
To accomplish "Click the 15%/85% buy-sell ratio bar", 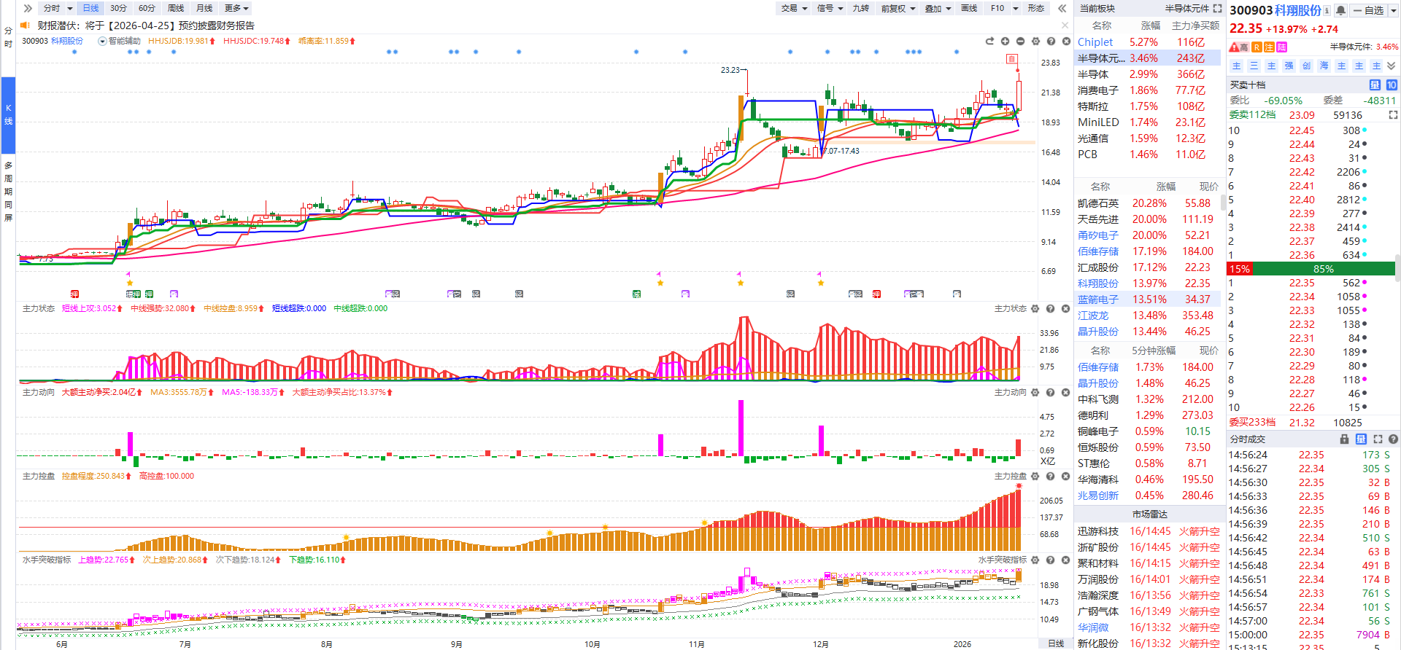I will pos(1311,269).
